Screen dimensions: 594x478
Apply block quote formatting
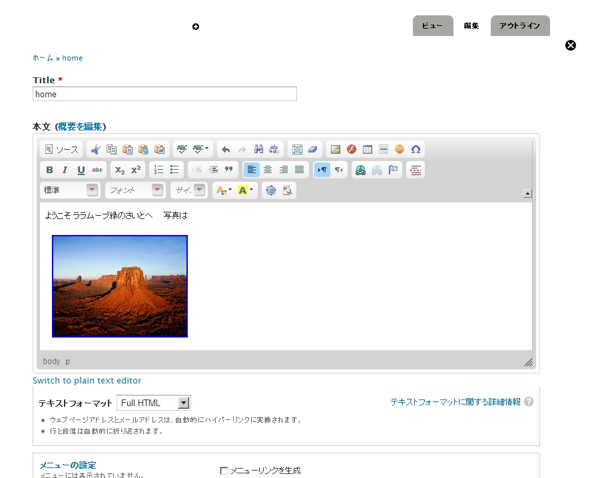point(229,170)
